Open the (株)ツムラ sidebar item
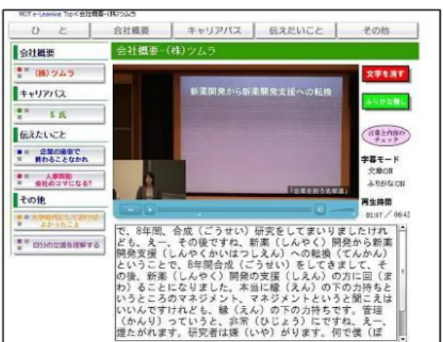 [x=59, y=73]
